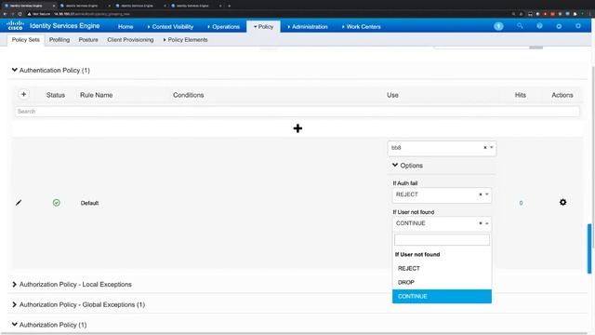Click the plus icon beside Status header

(x=23, y=94)
